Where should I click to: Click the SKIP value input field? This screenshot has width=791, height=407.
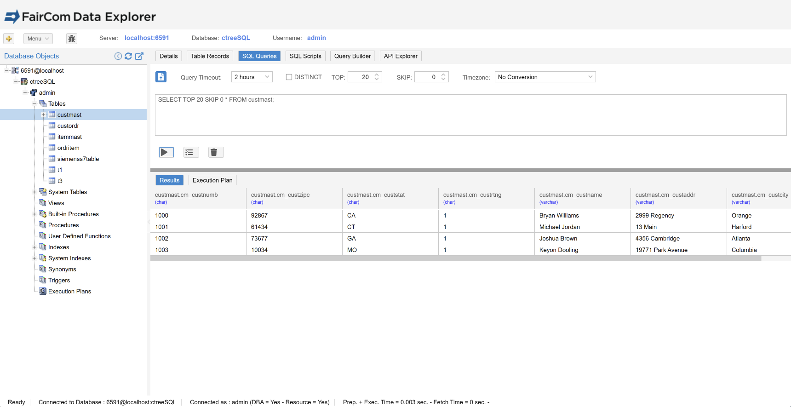(427, 77)
